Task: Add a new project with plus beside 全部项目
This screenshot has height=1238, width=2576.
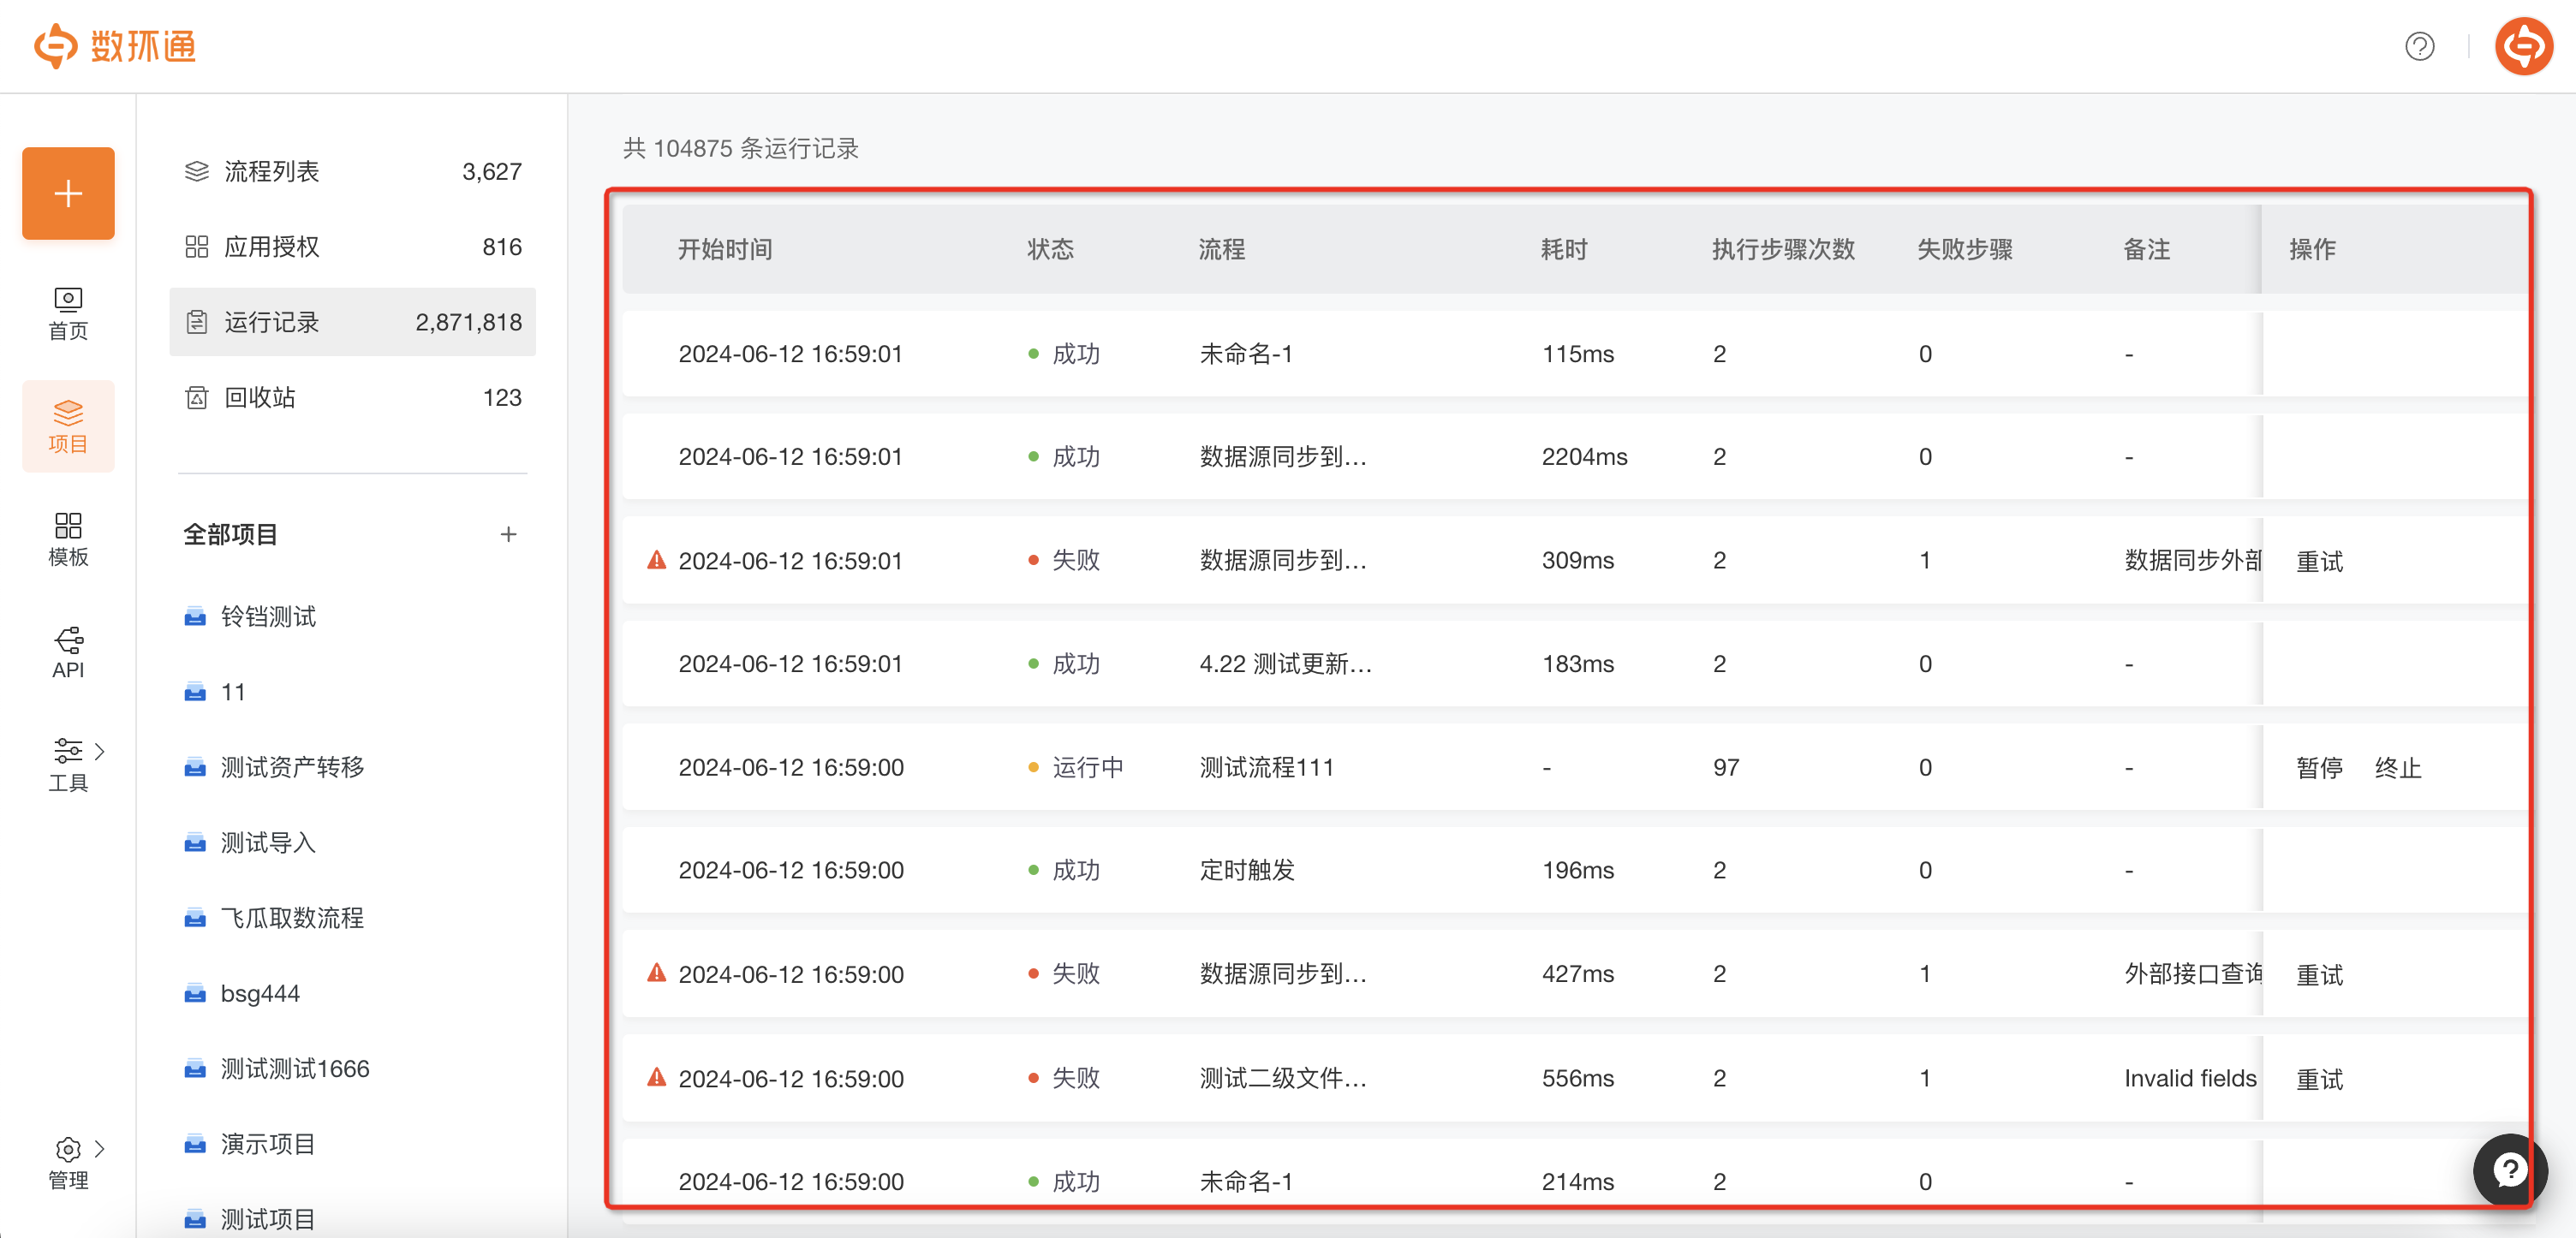Action: pyautogui.click(x=508, y=534)
